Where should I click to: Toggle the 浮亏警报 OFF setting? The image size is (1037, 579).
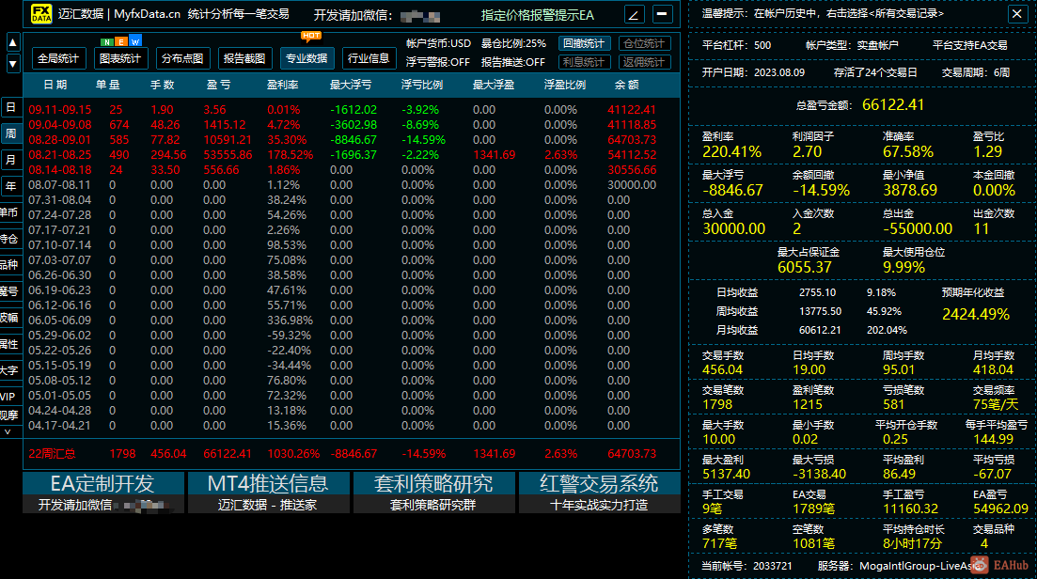click(x=438, y=62)
